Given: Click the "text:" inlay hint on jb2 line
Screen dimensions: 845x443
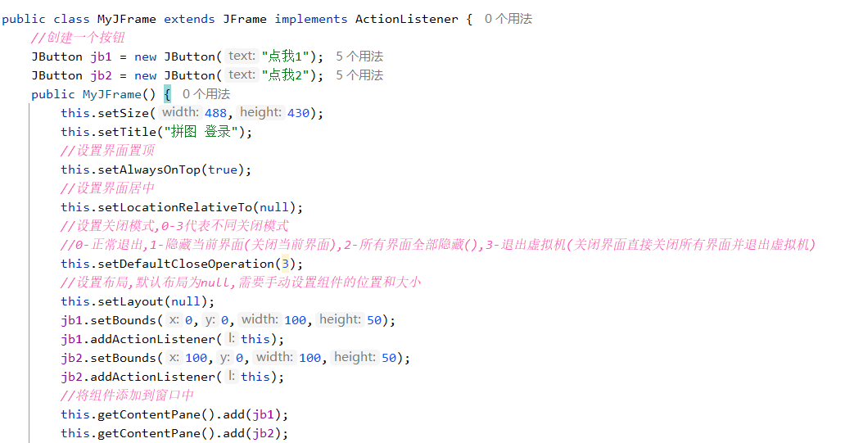Looking at the screenshot, I should click(242, 75).
